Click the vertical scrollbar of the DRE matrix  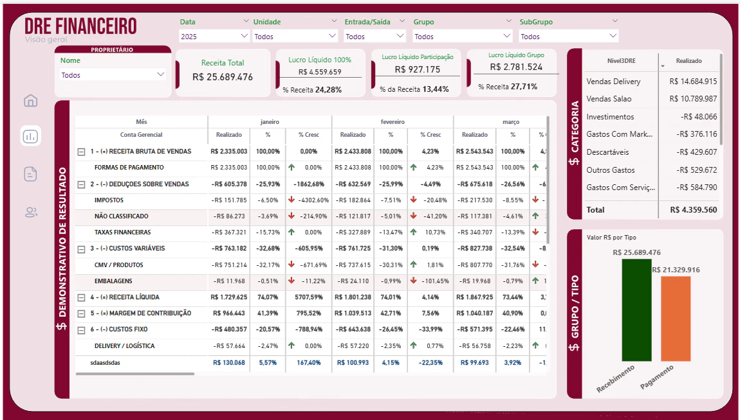[548, 179]
